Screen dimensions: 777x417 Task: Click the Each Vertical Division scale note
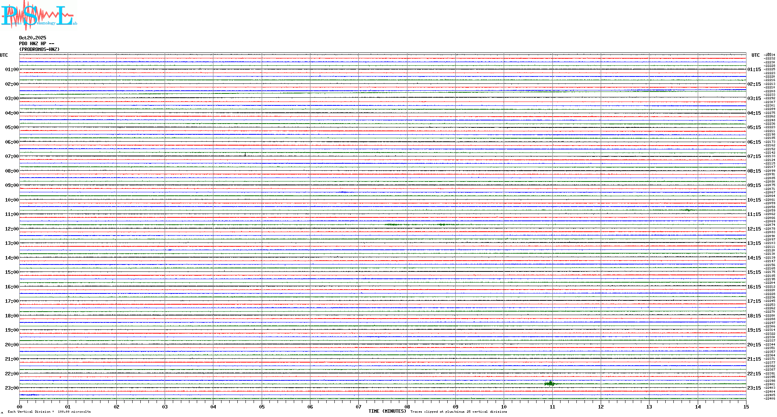click(49, 412)
